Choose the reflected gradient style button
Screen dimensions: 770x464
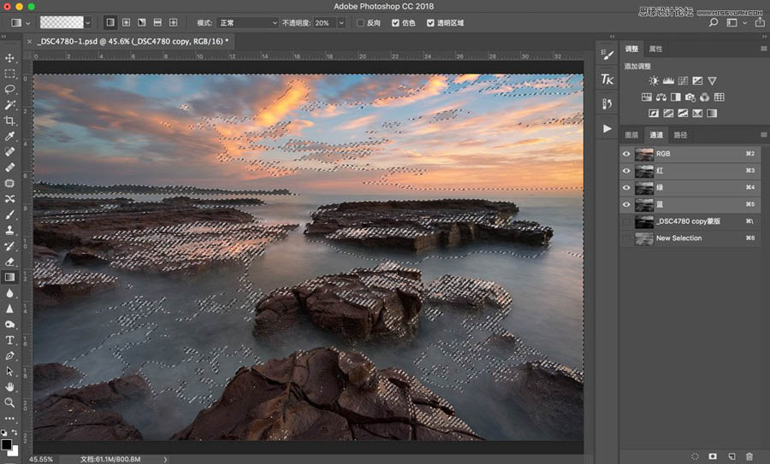coord(157,22)
